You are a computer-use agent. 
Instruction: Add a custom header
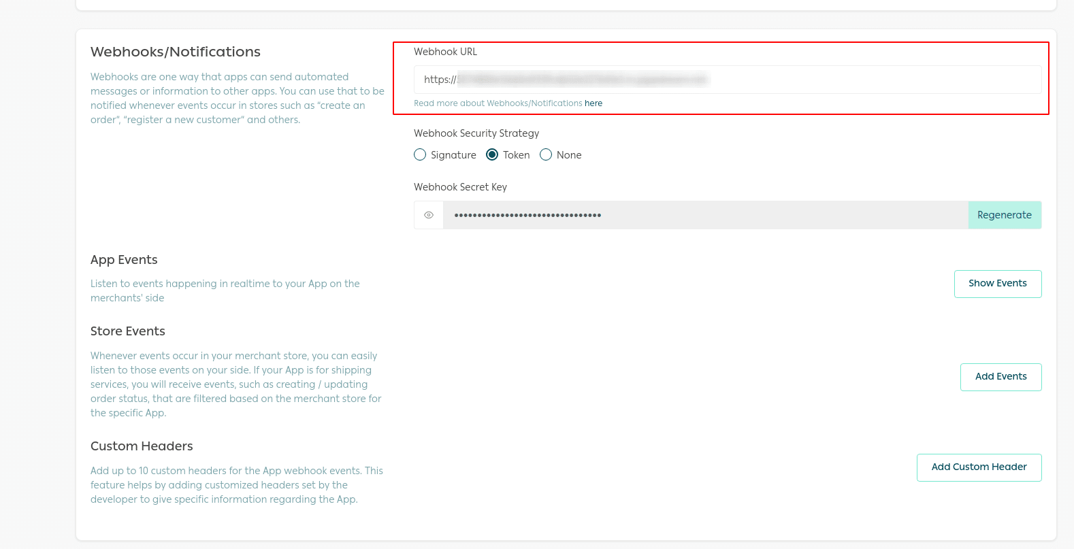click(x=979, y=467)
